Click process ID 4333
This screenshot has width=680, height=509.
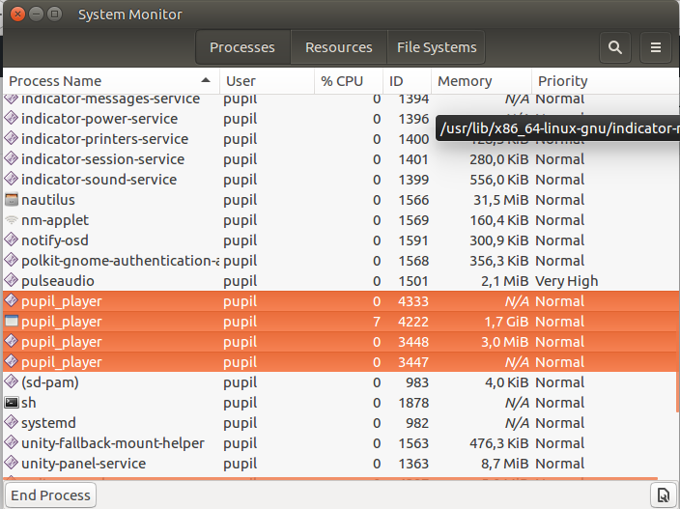pos(413,301)
